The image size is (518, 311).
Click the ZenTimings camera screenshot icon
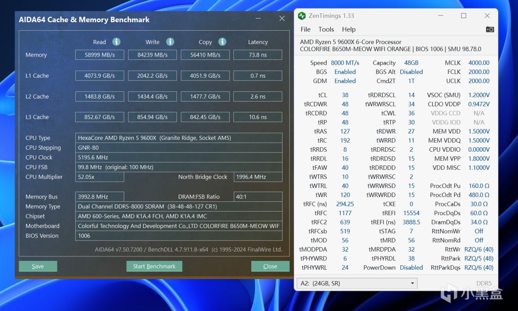click(490, 29)
